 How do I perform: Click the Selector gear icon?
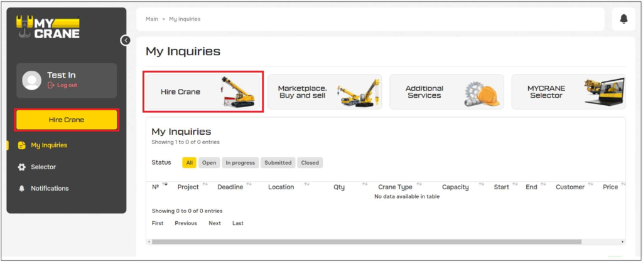[22, 167]
